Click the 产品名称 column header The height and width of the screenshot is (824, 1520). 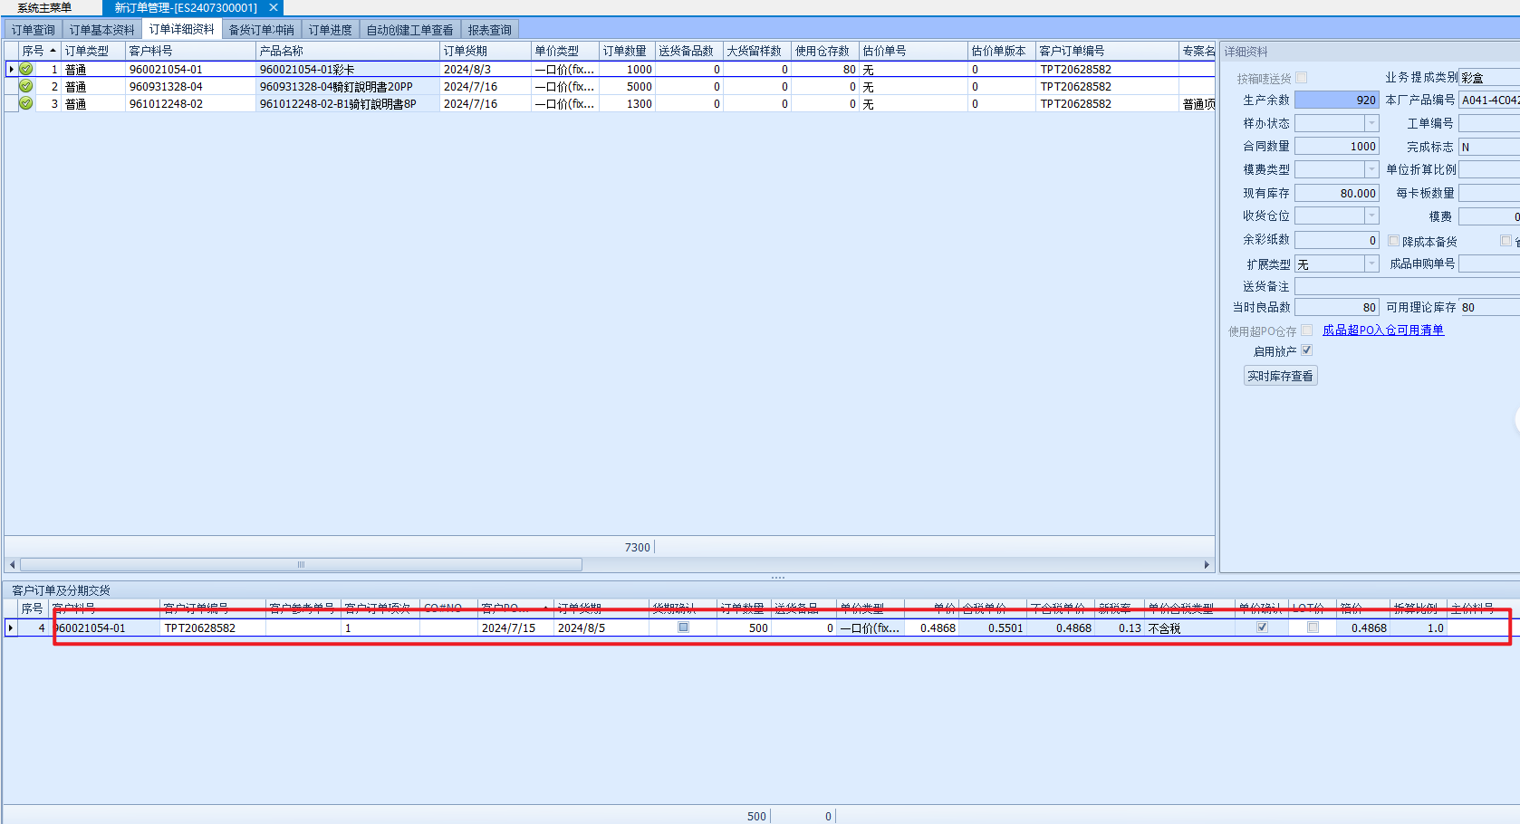[x=348, y=51]
